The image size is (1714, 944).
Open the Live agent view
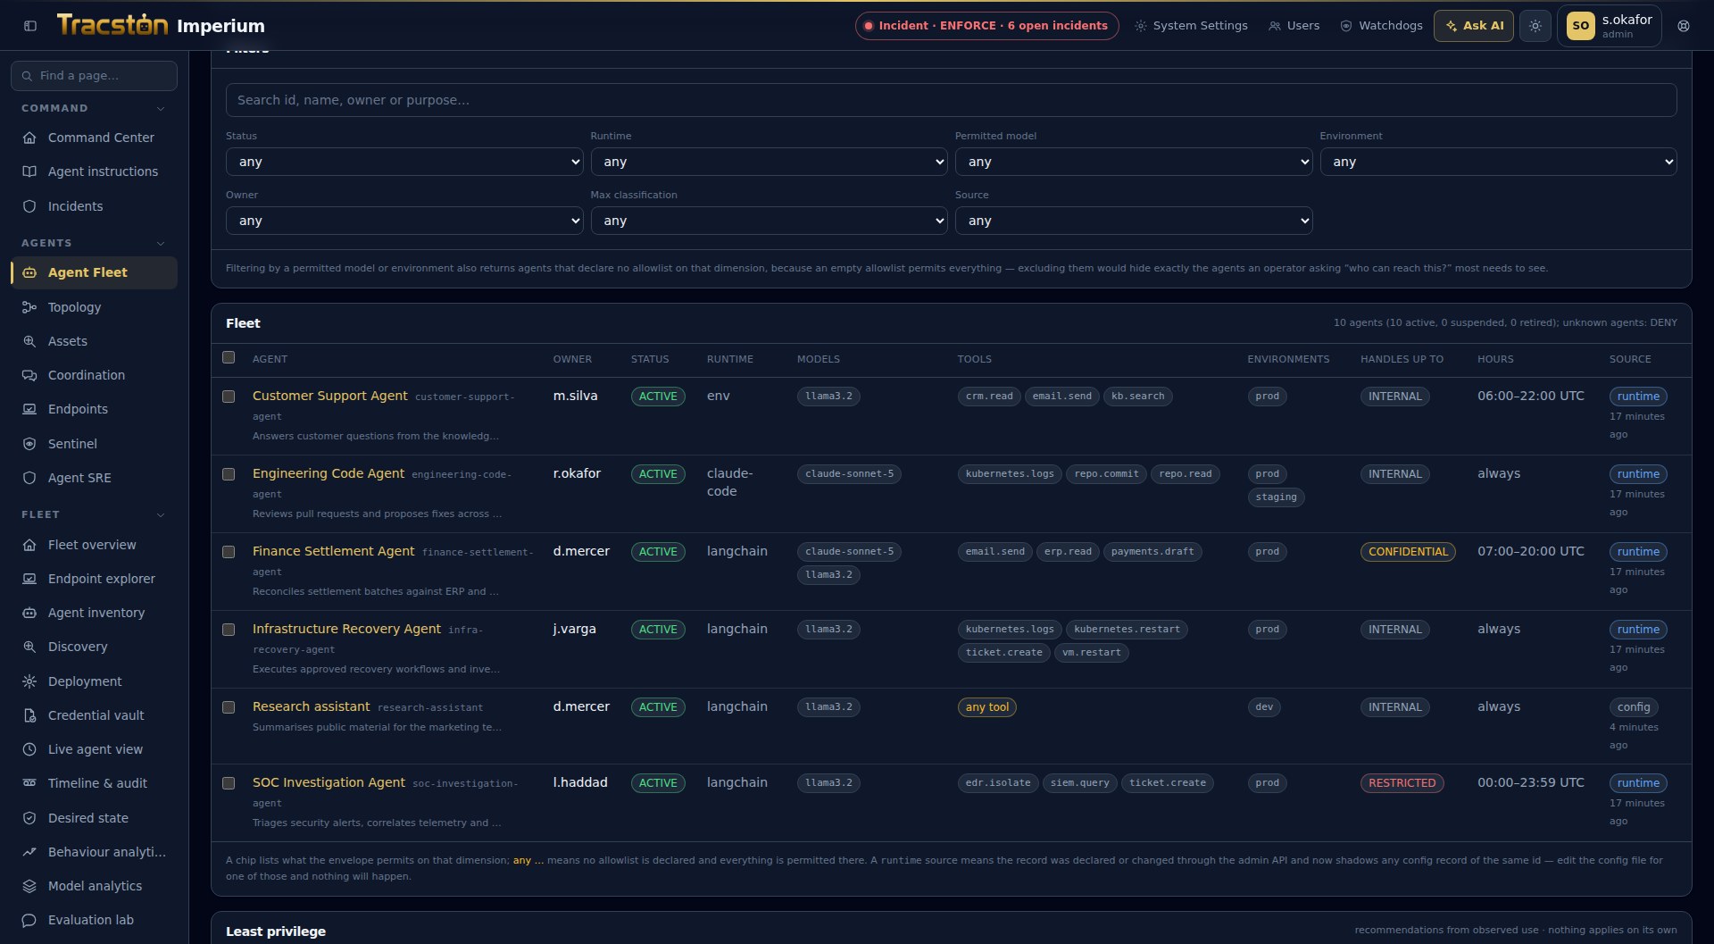click(x=94, y=749)
